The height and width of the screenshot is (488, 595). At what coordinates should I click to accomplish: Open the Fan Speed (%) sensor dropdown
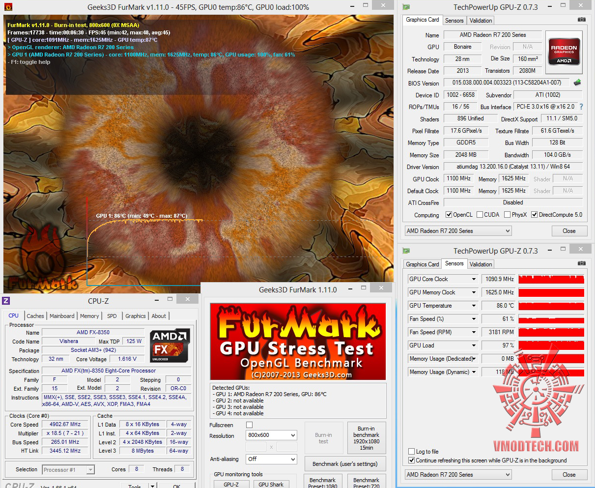point(474,319)
